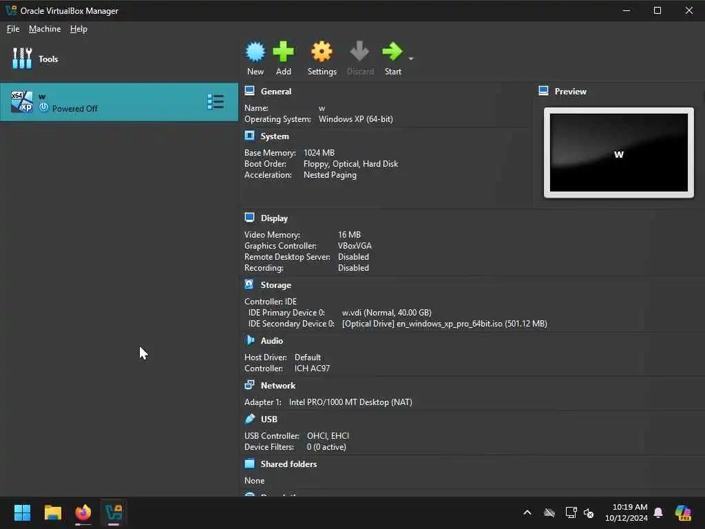The height and width of the screenshot is (529, 705).
Task: Open the machine list menu icon for w
Action: click(215, 102)
